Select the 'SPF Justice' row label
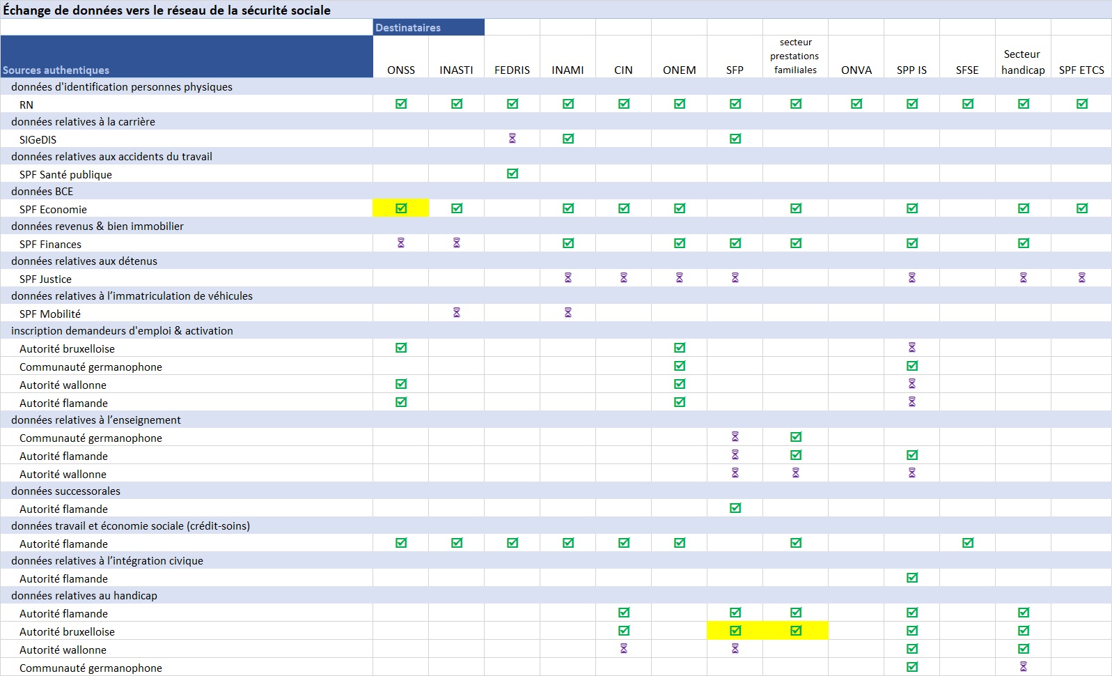 pos(45,279)
